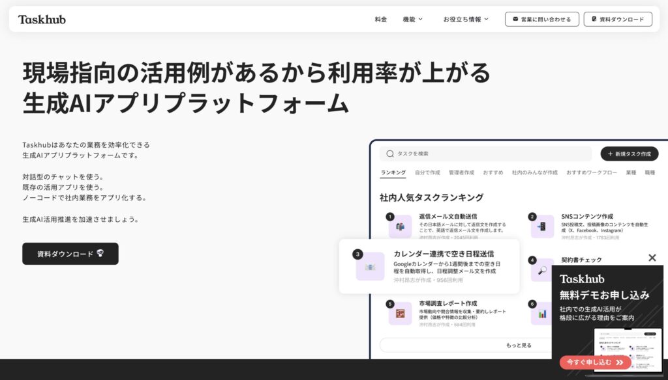Screen dimensions: 668x380
Task: Open the 管理者作成 tab
Action: [461, 172]
